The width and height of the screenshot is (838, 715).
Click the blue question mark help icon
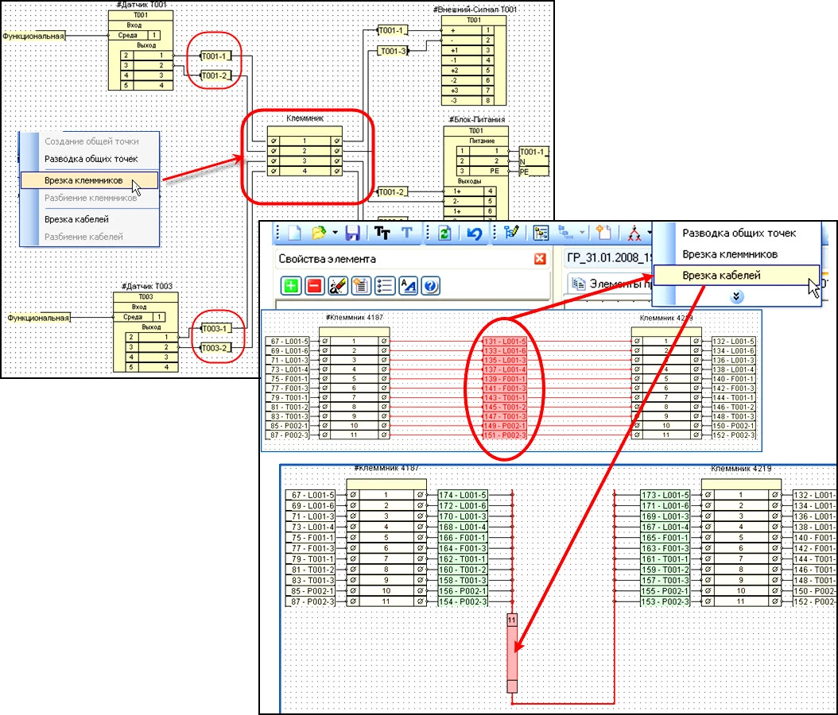[x=431, y=286]
